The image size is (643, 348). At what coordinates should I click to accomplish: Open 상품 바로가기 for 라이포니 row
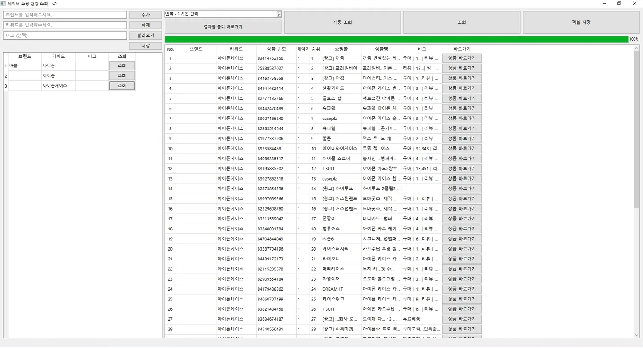tap(462, 259)
